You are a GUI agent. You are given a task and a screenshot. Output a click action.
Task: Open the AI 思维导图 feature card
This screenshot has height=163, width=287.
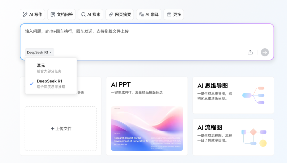click(x=233, y=95)
